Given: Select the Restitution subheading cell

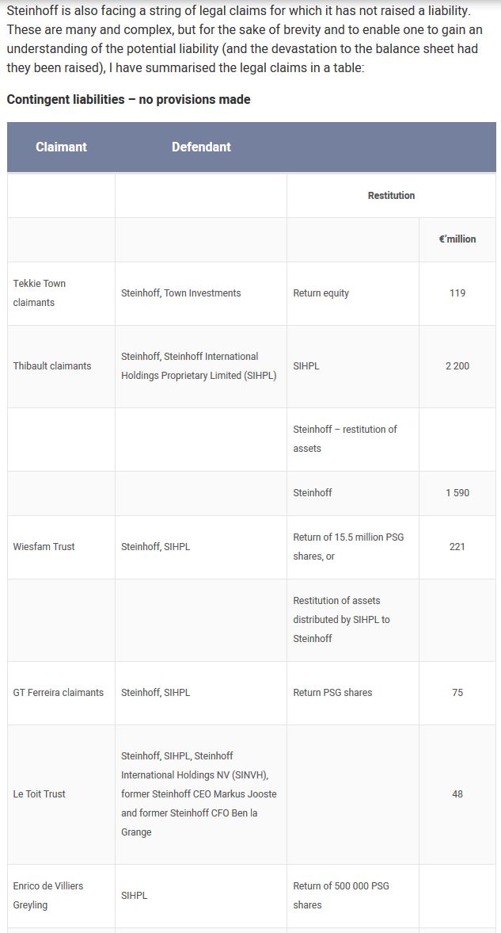Looking at the screenshot, I should [x=391, y=195].
